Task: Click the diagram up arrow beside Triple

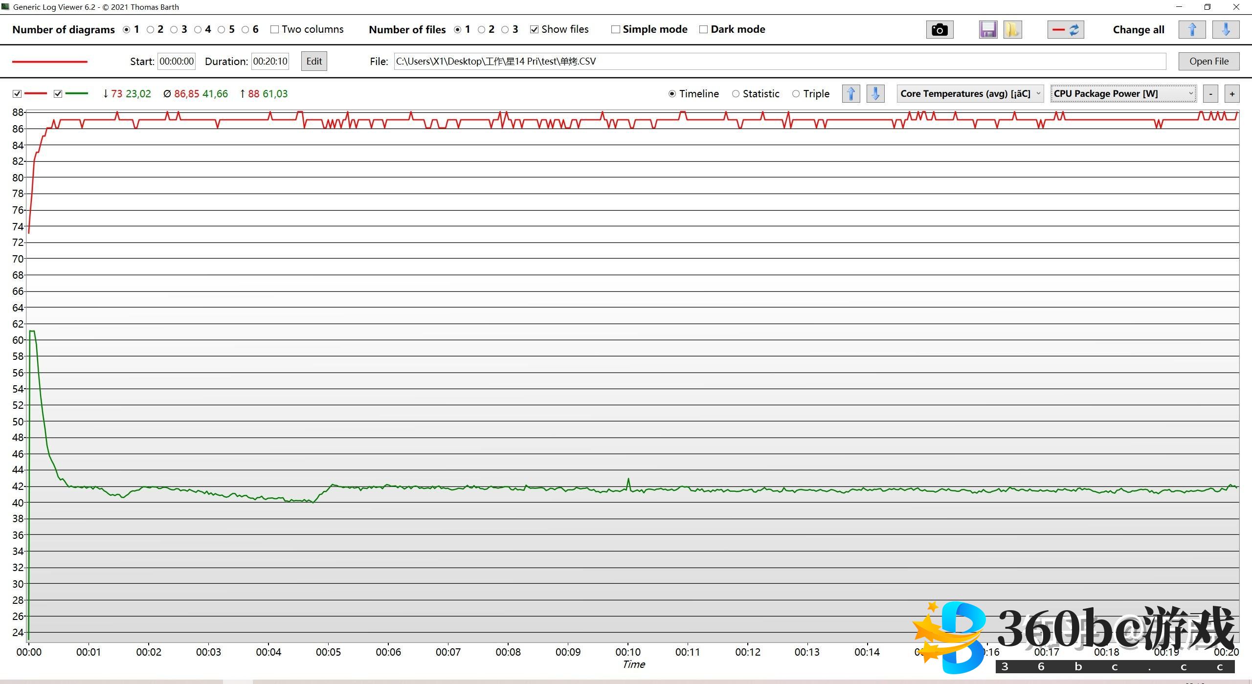Action: click(x=851, y=94)
